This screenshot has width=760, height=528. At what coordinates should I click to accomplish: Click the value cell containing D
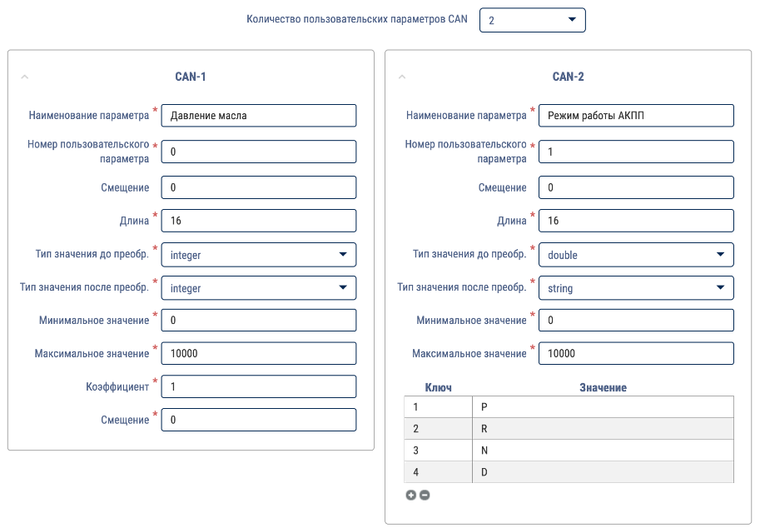[x=603, y=471]
